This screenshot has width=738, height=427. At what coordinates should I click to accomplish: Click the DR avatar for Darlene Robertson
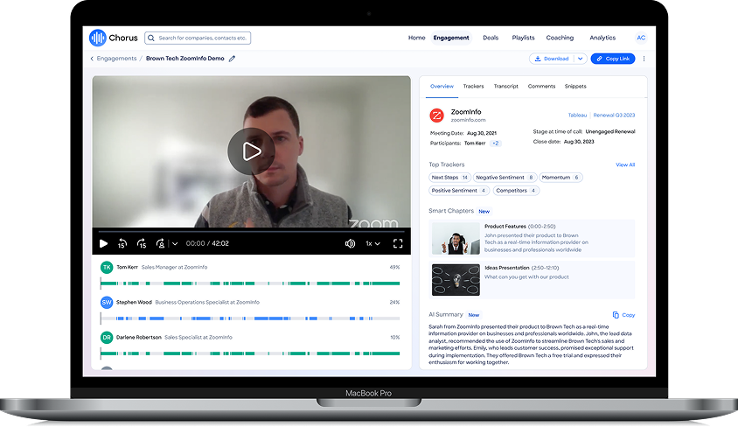tap(107, 338)
